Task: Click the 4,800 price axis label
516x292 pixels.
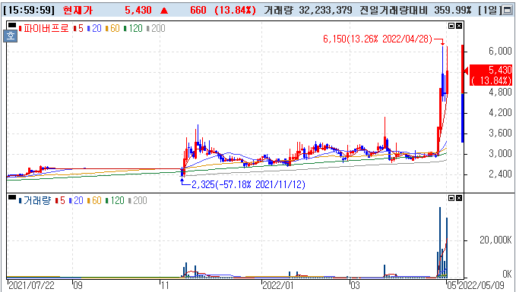Action: tap(501, 93)
